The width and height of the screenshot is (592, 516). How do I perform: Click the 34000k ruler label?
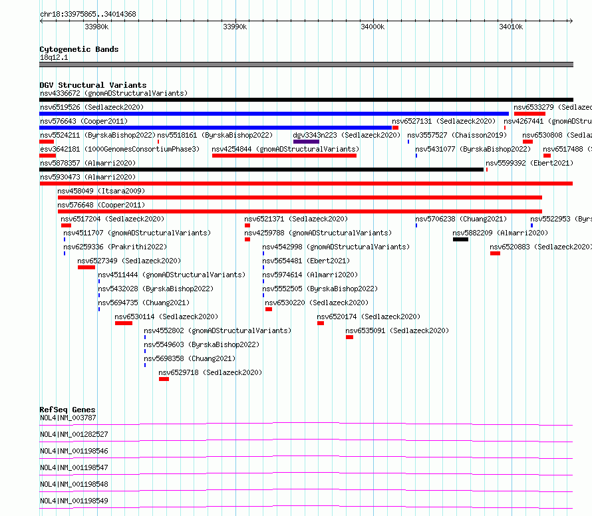pyautogui.click(x=372, y=27)
